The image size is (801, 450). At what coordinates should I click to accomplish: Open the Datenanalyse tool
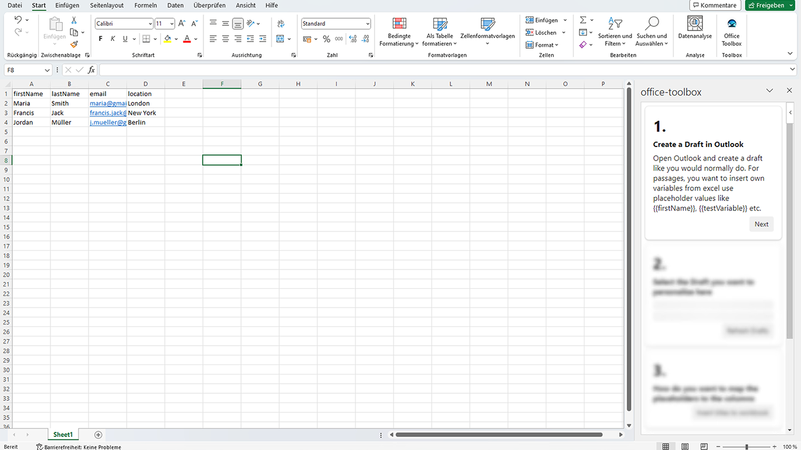pyautogui.click(x=695, y=28)
